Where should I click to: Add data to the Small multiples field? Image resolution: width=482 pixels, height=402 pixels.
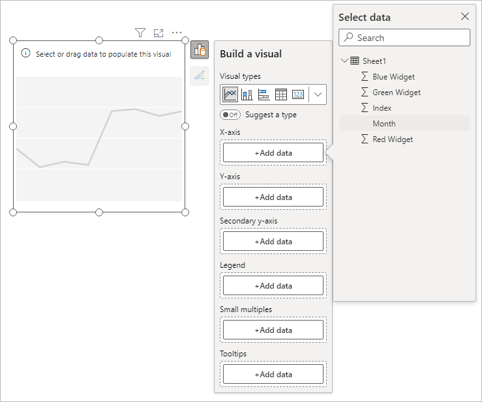273,330
